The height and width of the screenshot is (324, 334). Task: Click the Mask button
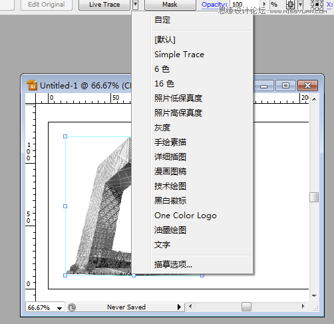170,5
